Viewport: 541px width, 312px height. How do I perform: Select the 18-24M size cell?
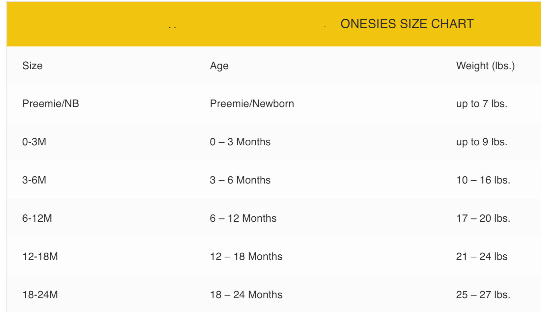point(40,295)
